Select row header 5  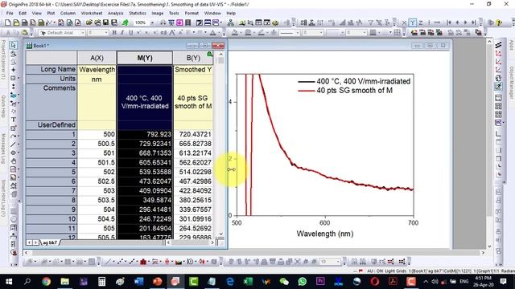coord(51,172)
